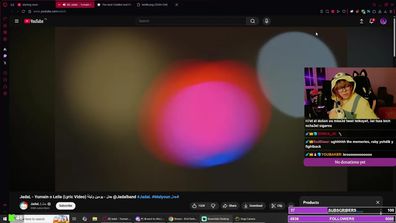The height and width of the screenshot is (223, 396).
Task: Open the YouTube guide hamburger menu
Action: (x=17, y=21)
